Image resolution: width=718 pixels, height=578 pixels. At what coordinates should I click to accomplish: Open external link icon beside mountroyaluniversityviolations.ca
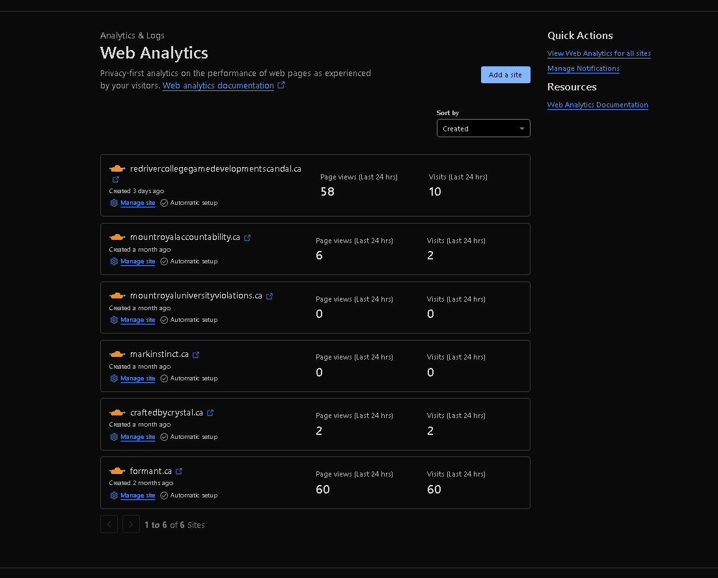269,296
